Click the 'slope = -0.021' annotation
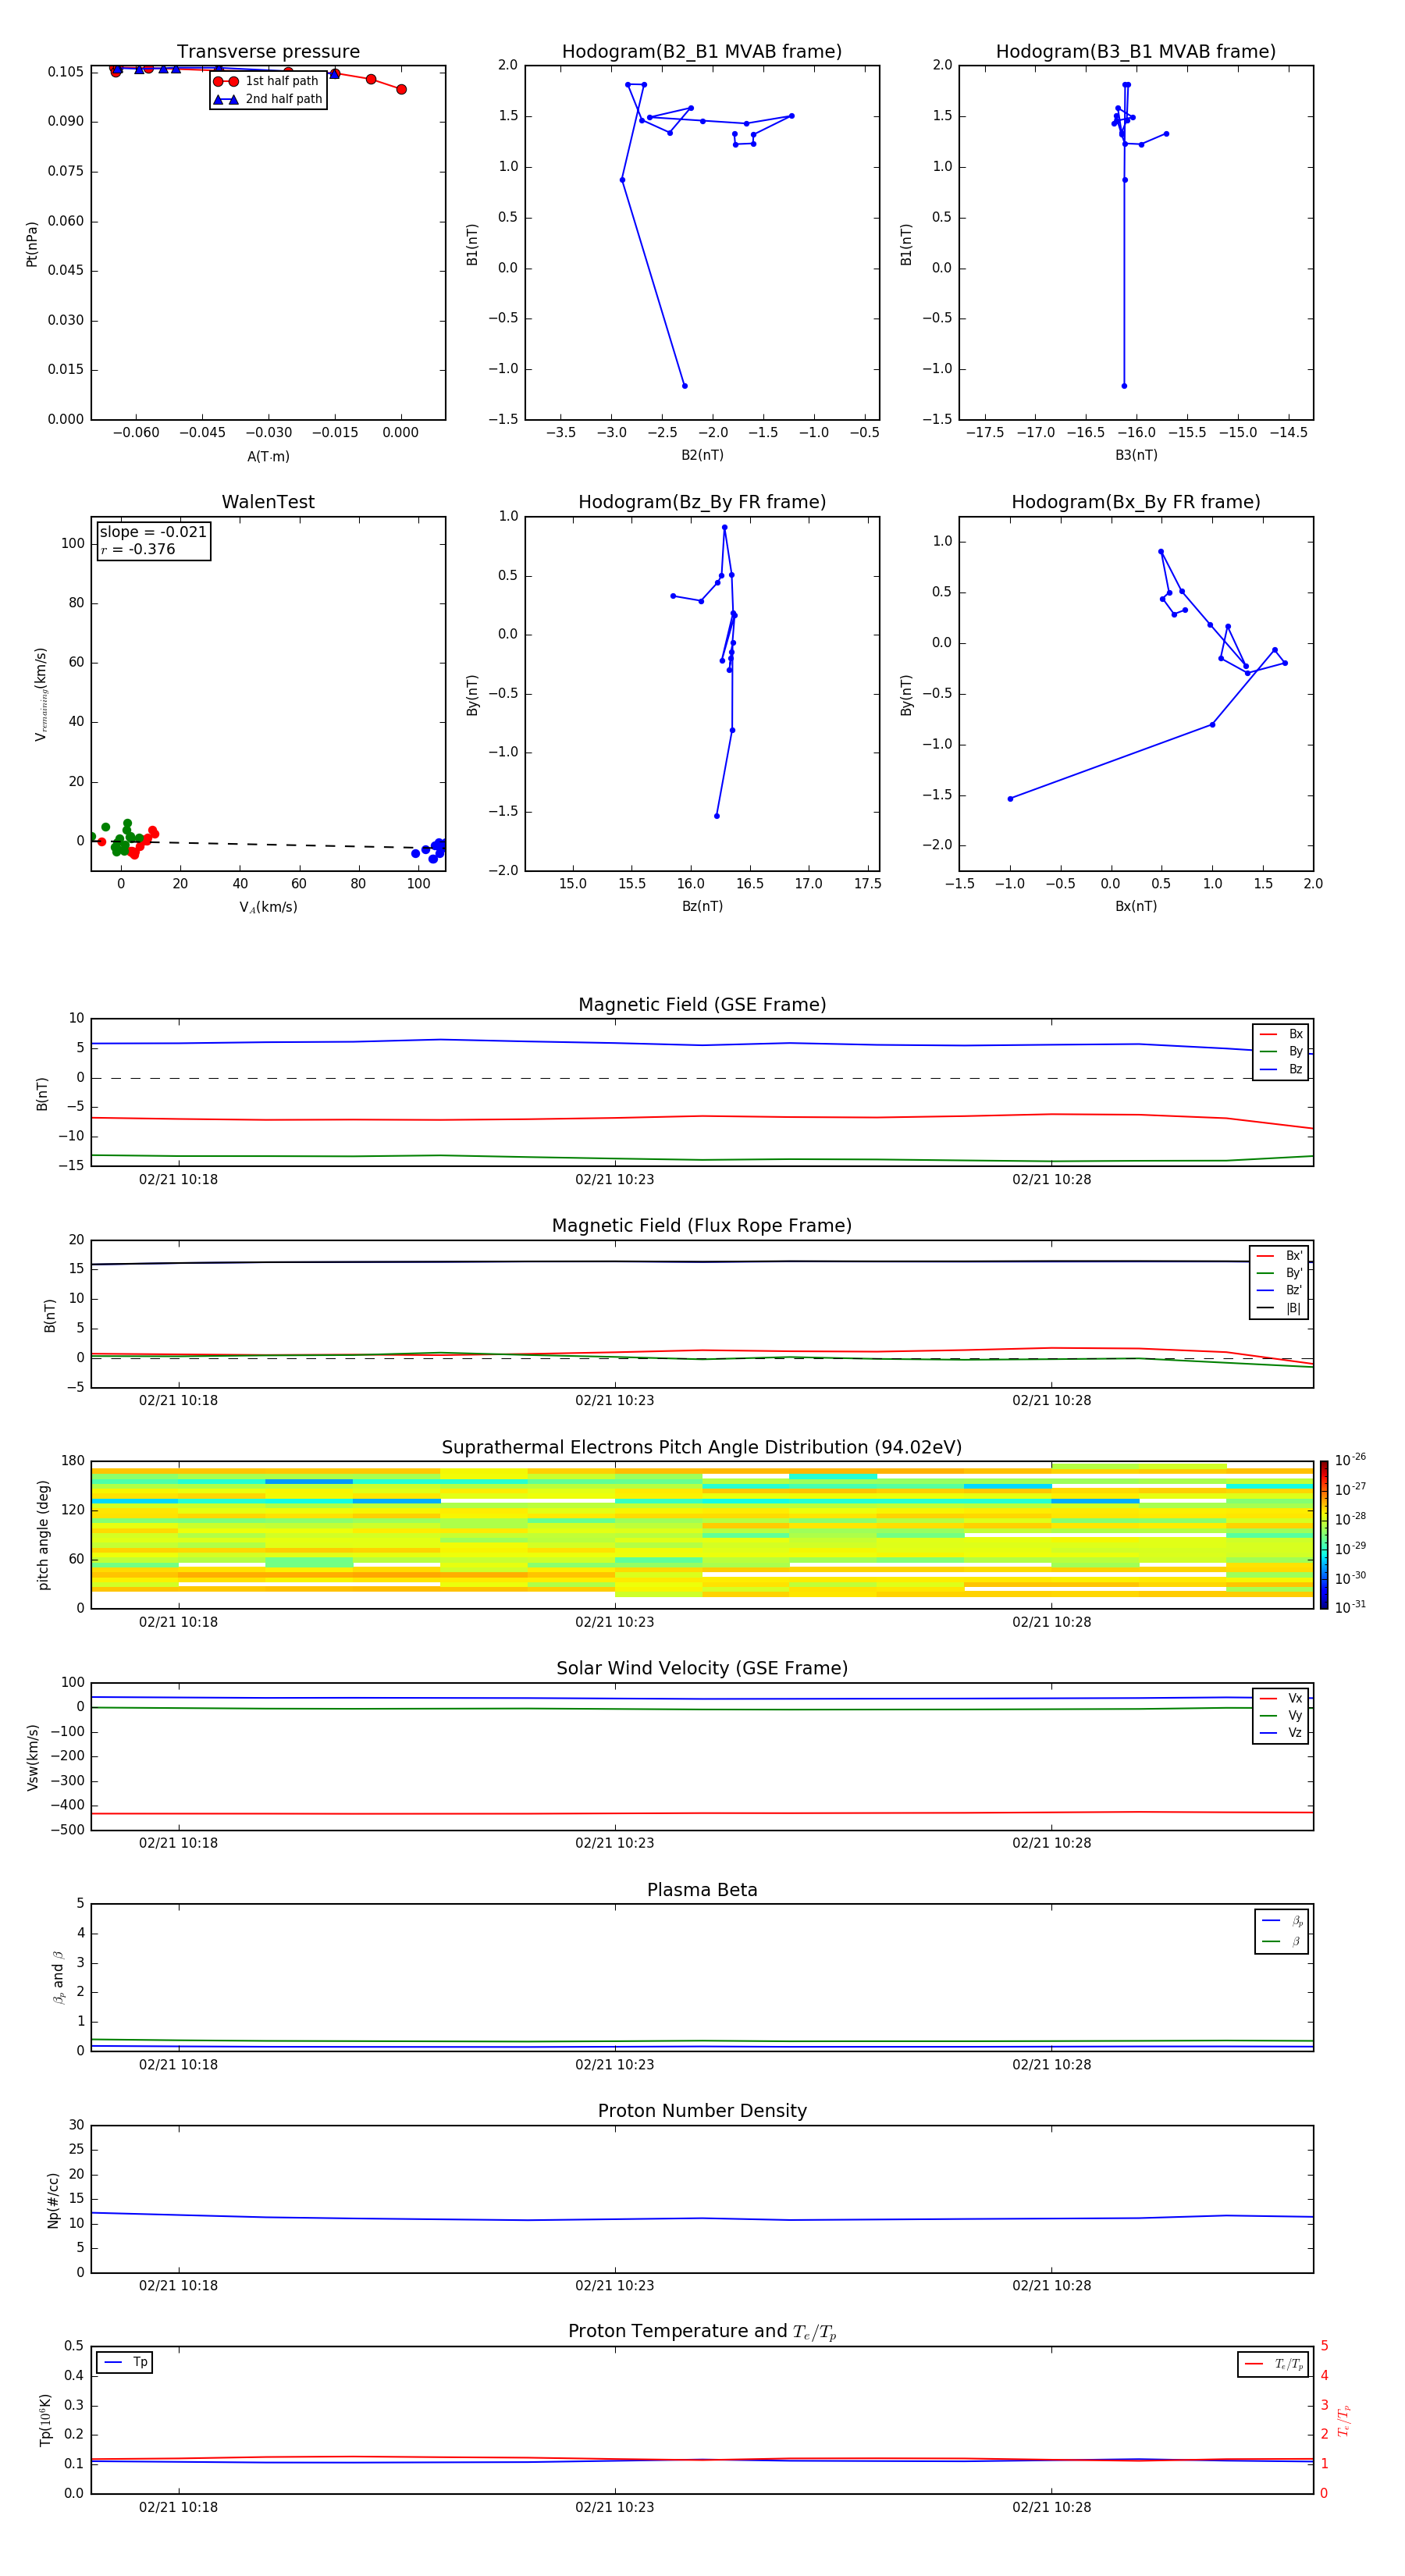Viewport: 1405px width, 2576px height. [x=153, y=532]
